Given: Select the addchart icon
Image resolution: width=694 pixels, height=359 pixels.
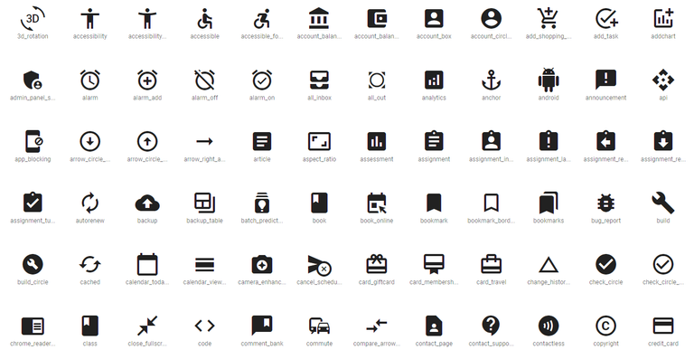Looking at the screenshot, I should click(x=663, y=19).
